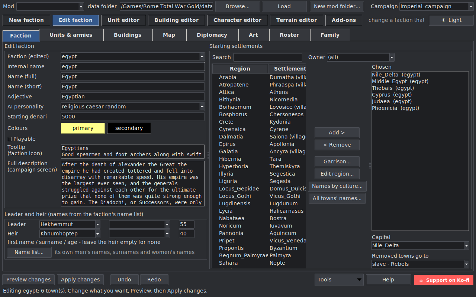Click the Load button
The height and width of the screenshot is (297, 476).
coord(284,6)
